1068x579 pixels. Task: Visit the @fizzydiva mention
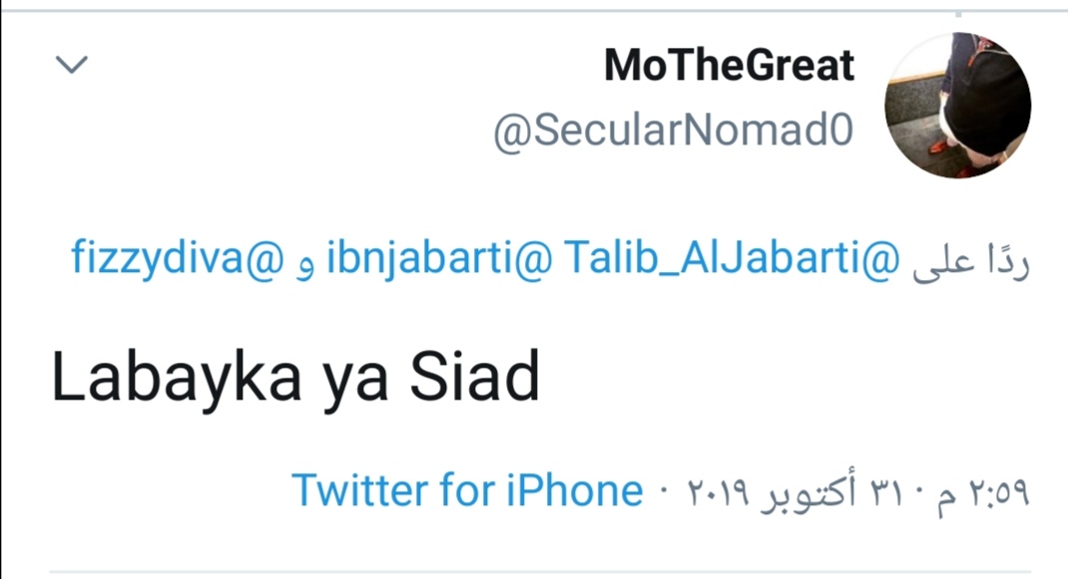(x=178, y=258)
